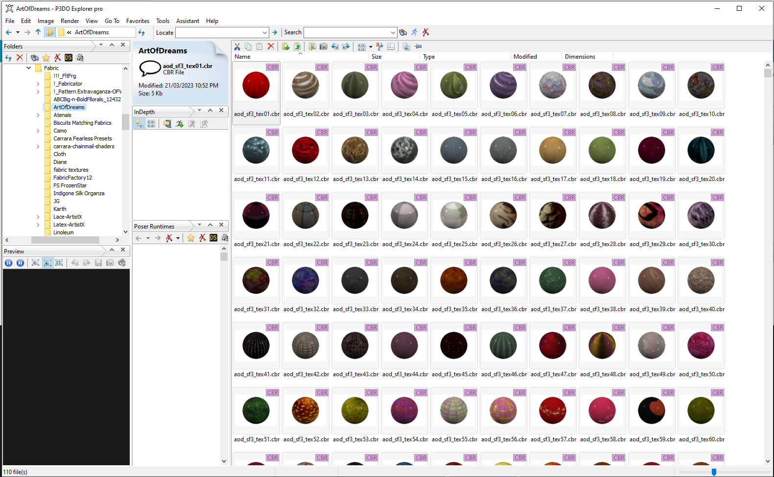Image resolution: width=774 pixels, height=477 pixels.
Task: Expand the Lace-ArtistX folder
Action: pos(38,217)
